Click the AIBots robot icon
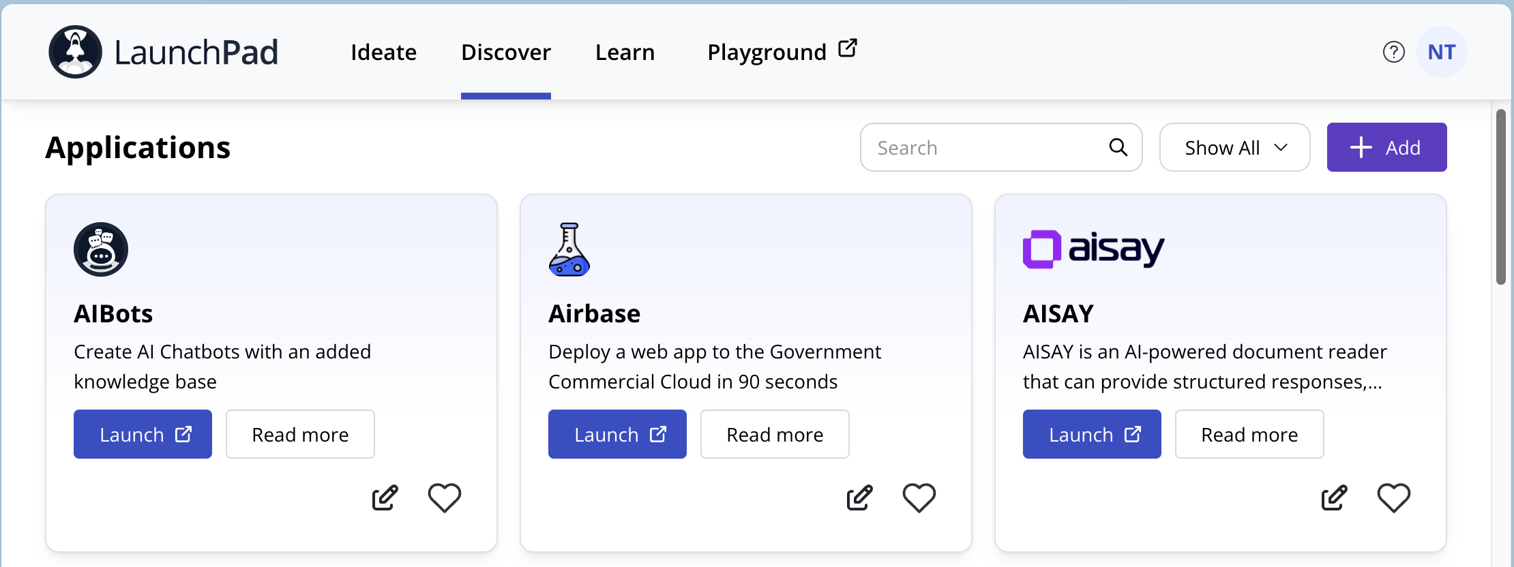 (101, 249)
